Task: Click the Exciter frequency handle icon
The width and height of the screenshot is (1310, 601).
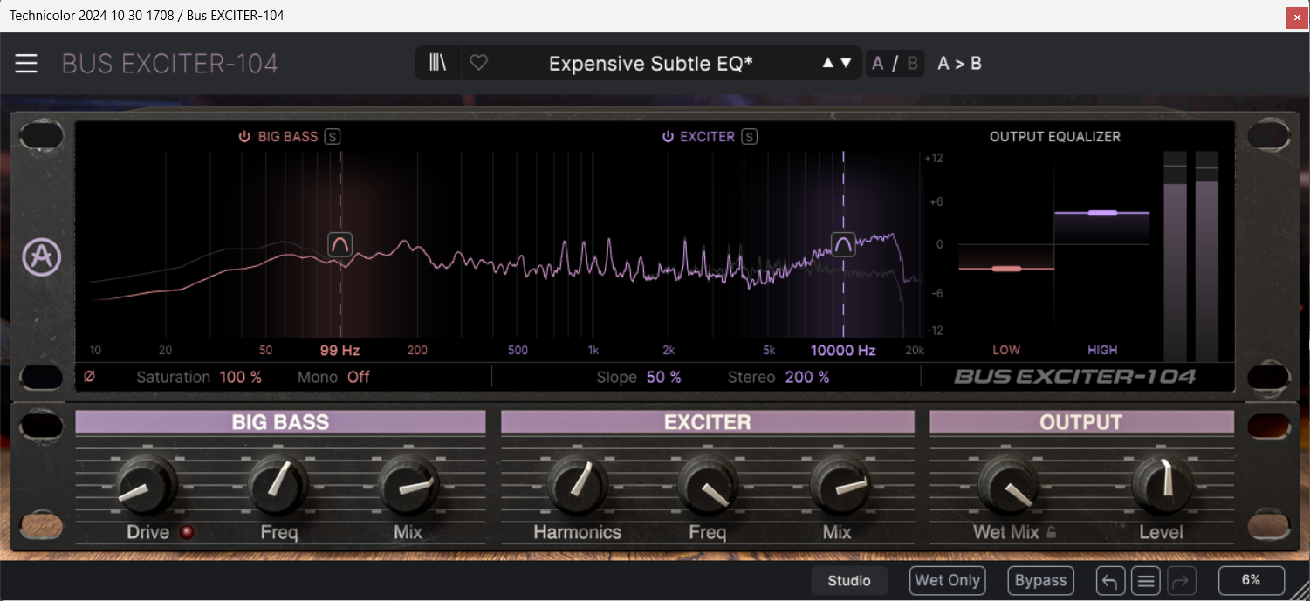Action: 843,244
